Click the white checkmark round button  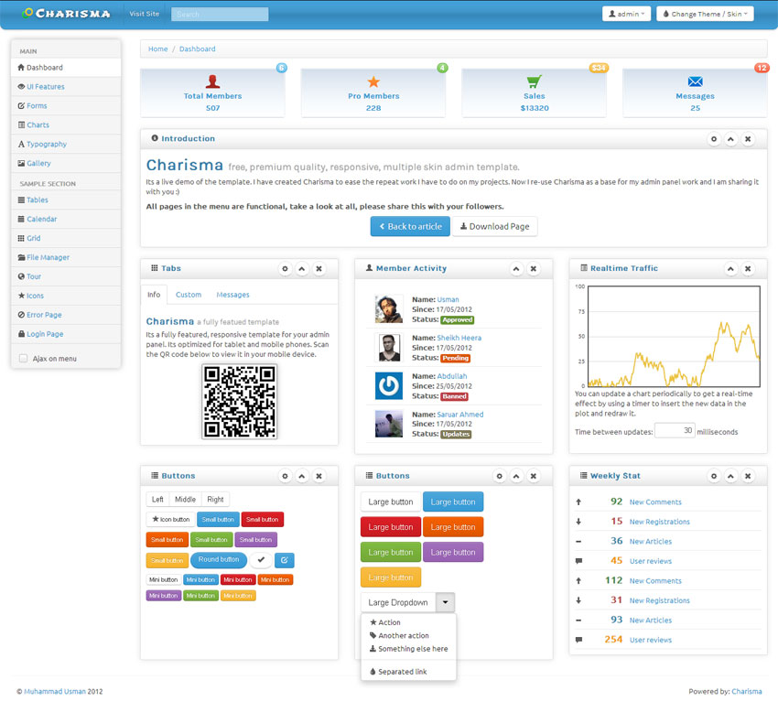click(261, 560)
